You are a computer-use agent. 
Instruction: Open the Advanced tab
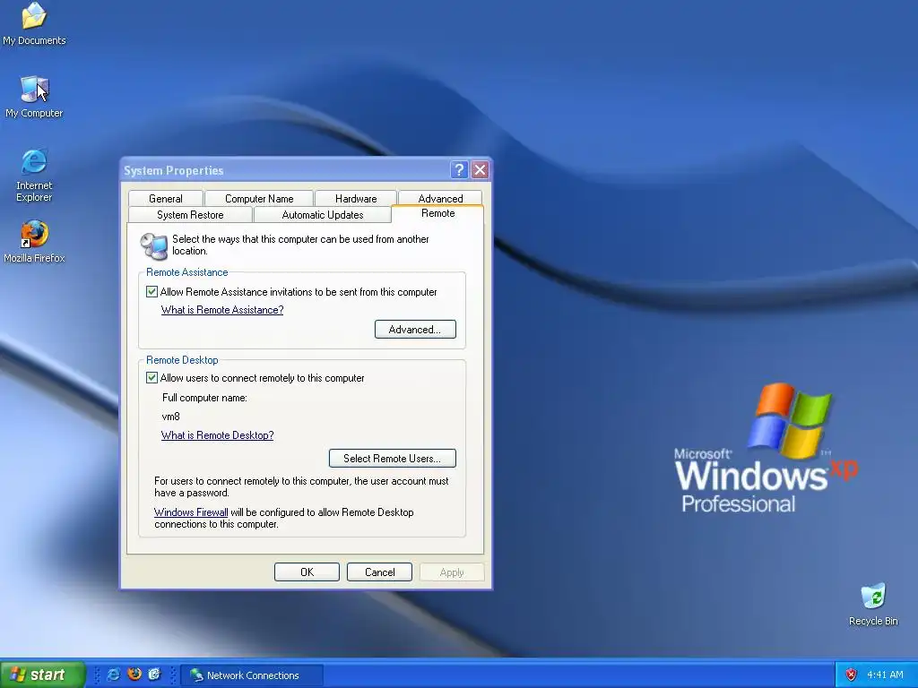pyautogui.click(x=440, y=198)
